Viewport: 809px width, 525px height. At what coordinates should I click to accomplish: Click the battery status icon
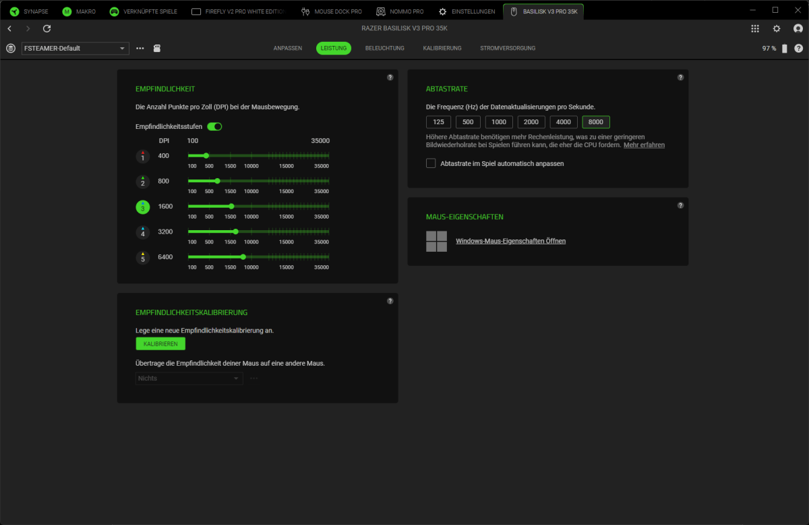coord(784,49)
